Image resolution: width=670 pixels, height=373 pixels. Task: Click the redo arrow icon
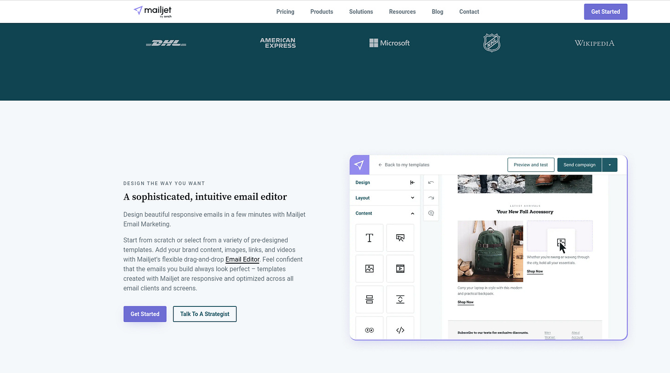point(431,198)
